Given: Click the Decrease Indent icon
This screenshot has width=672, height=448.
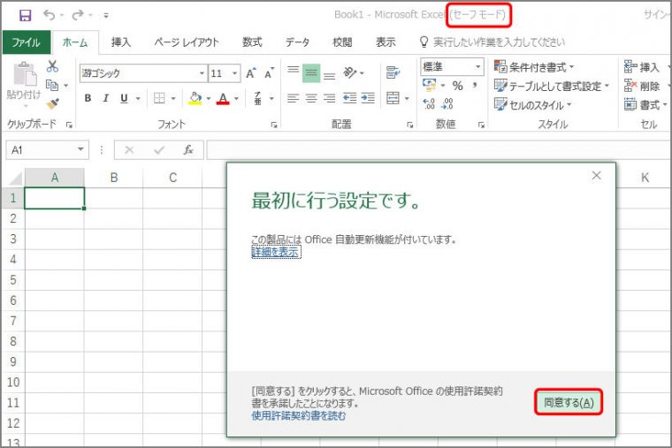Looking at the screenshot, I should pos(349,98).
